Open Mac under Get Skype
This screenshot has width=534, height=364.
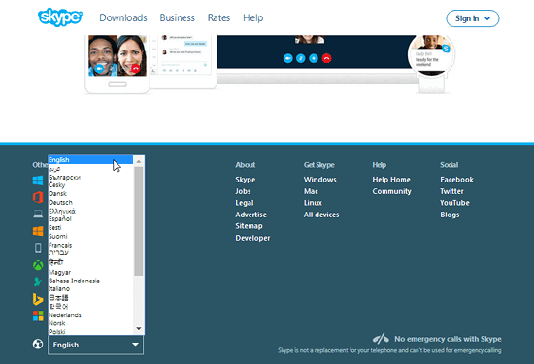click(311, 191)
